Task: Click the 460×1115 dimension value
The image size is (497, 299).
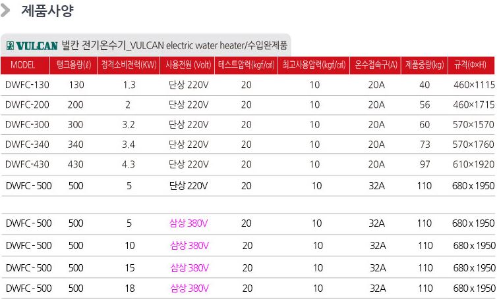Action: tap(474, 85)
